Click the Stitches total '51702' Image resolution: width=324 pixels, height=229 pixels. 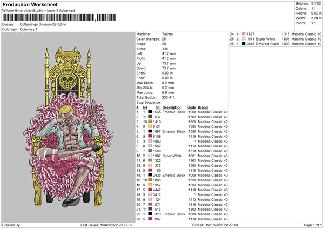pyautogui.click(x=316, y=4)
